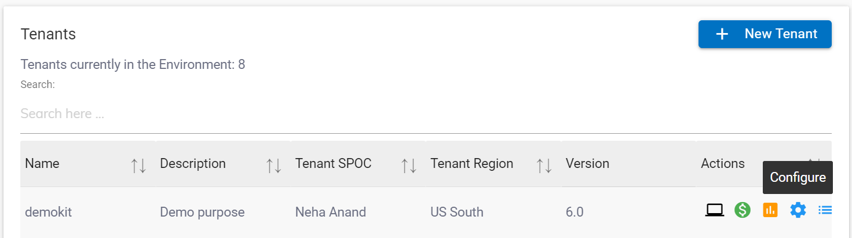This screenshot has height=238, width=852.
Task: Click the green dollar billing icon
Action: pyautogui.click(x=742, y=210)
